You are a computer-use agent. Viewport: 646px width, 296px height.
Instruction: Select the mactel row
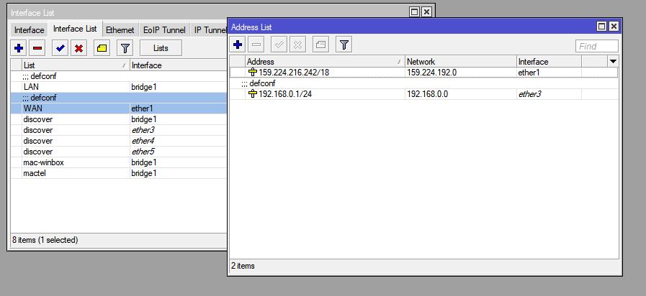[119, 173]
